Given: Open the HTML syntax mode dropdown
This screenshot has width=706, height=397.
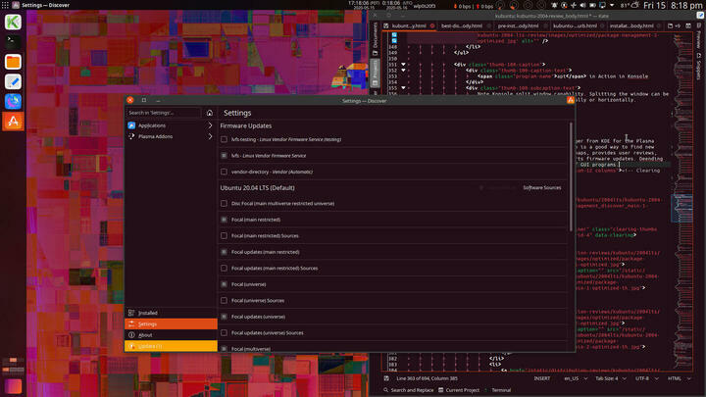Looking at the screenshot, I should (679, 378).
